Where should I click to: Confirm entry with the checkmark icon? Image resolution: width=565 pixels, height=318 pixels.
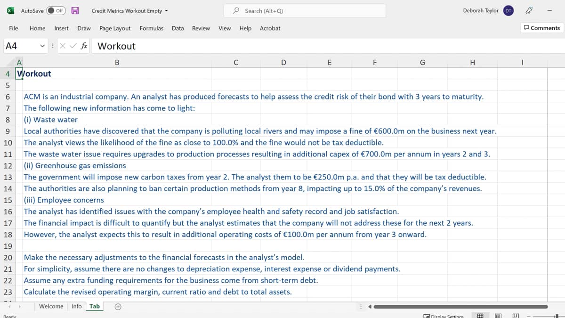[x=73, y=46]
